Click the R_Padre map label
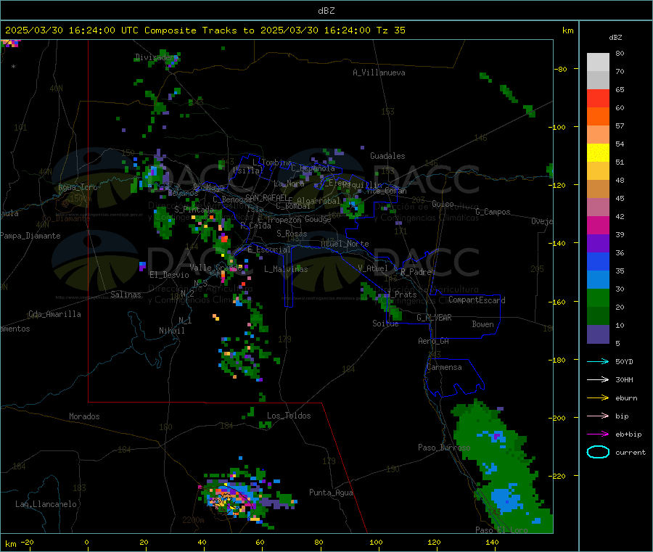Screen dimensions: 653x552 pos(416,272)
